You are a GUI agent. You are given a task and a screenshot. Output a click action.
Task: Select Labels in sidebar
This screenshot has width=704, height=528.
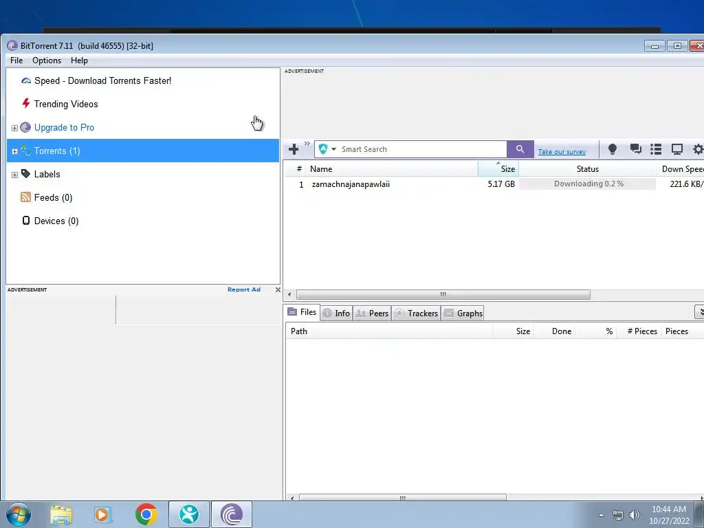[47, 174]
